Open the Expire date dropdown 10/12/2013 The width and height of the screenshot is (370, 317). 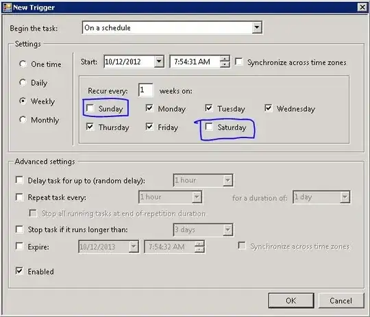click(x=134, y=246)
